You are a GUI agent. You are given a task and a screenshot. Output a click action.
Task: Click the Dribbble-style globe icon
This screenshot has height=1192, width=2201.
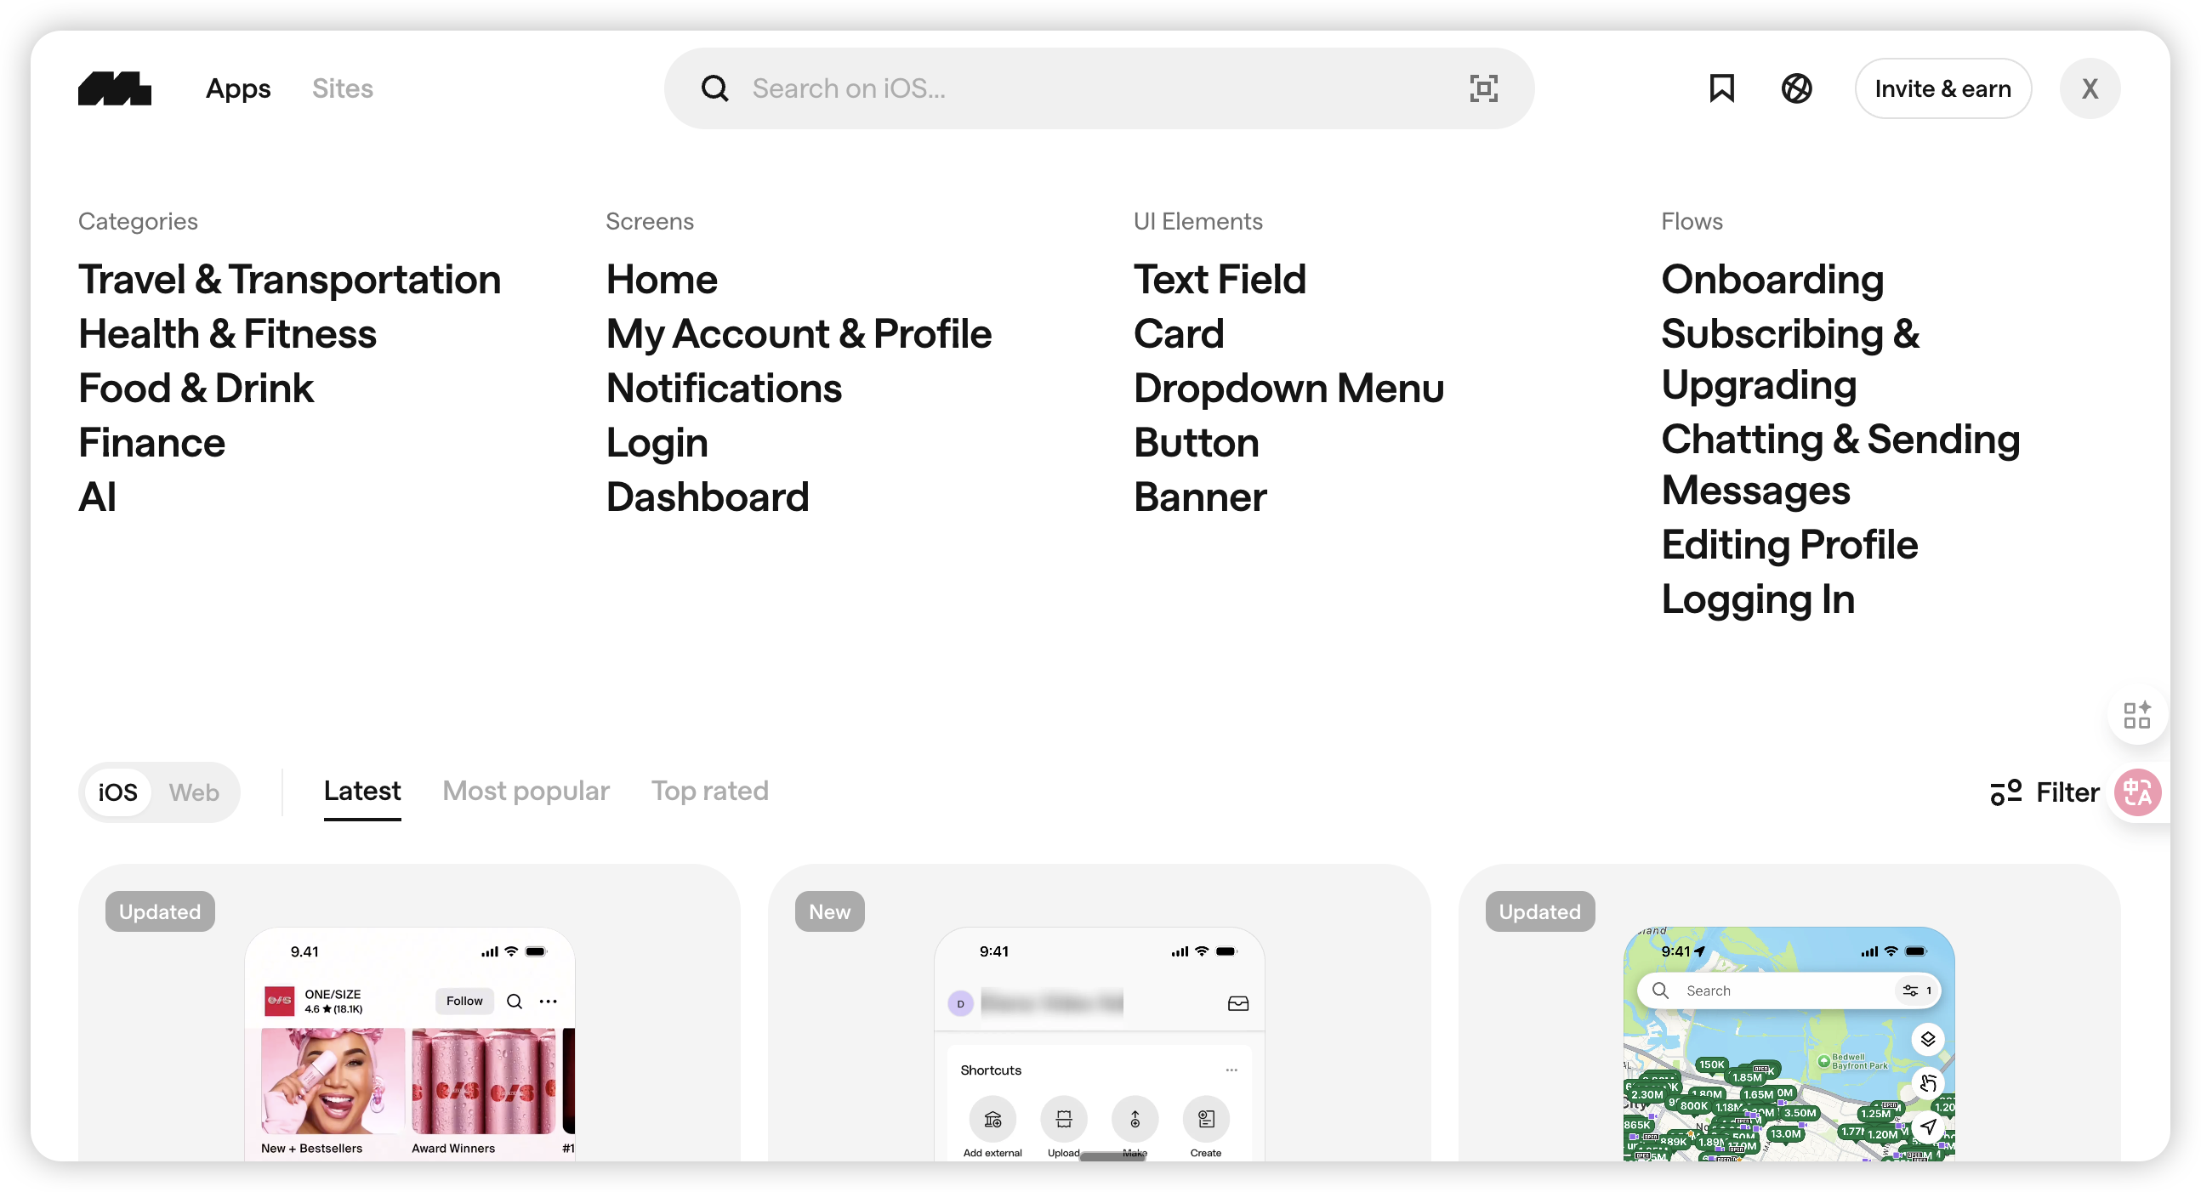point(1796,89)
